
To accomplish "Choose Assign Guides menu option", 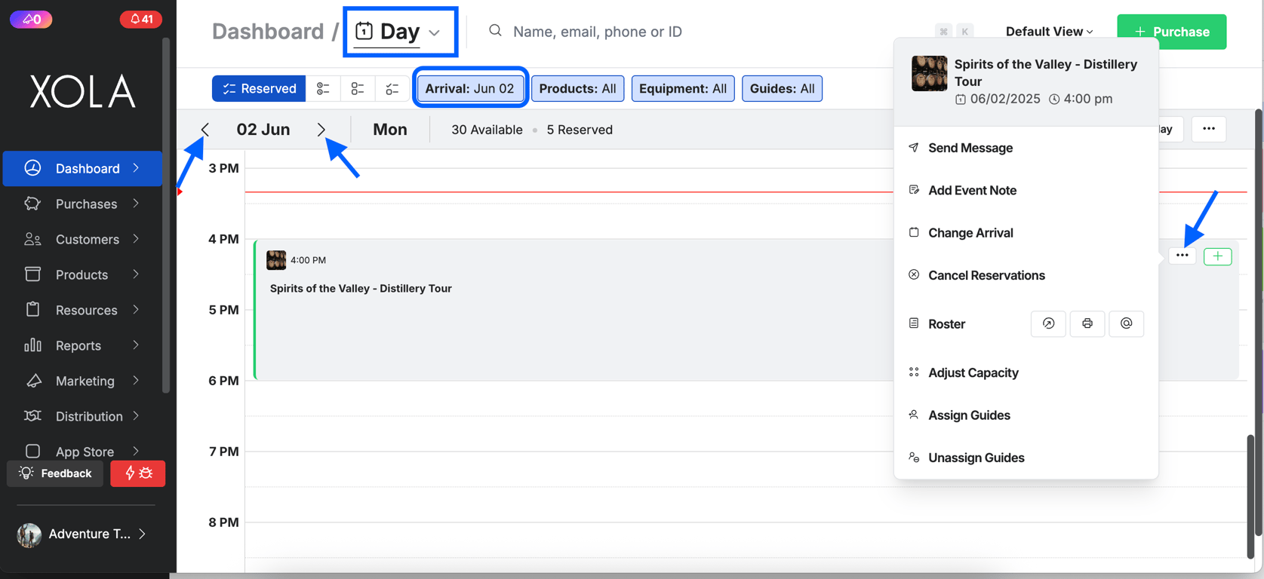I will (x=969, y=415).
